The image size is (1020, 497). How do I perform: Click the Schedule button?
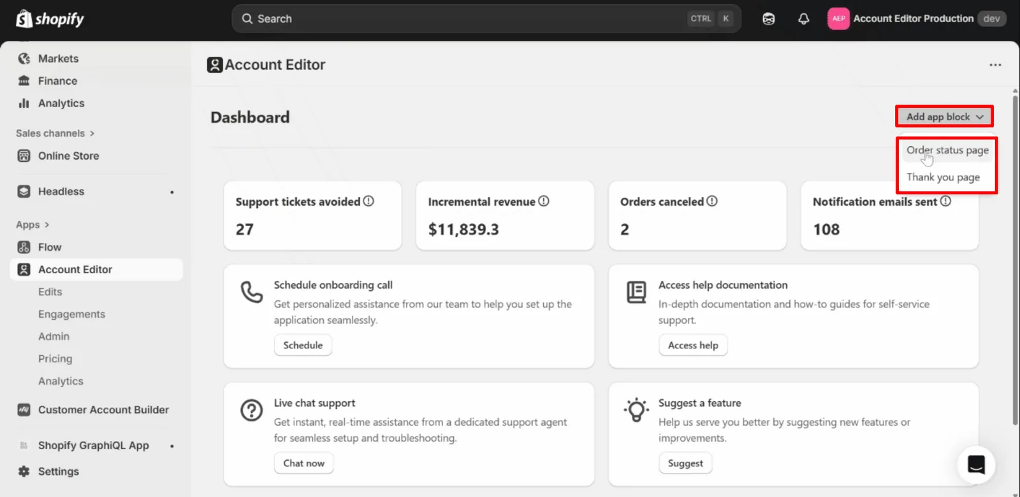(x=303, y=345)
